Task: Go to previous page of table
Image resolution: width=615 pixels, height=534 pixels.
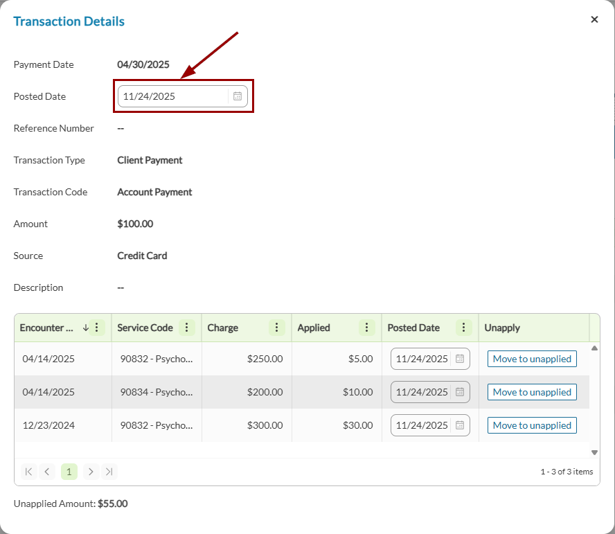Action: 47,472
